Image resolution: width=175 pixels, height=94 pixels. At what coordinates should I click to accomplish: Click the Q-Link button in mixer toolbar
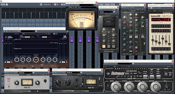(107, 4)
